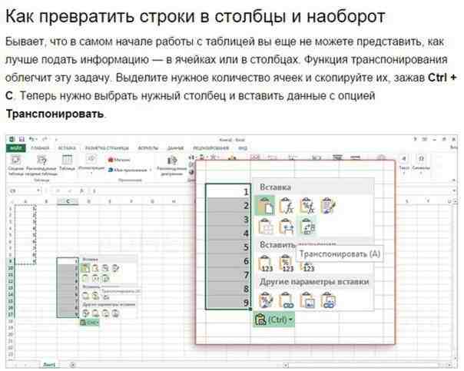Screen dimensions: 464x371
Task: Click the Paste Formatting icon in other options
Action: [x=266, y=300]
